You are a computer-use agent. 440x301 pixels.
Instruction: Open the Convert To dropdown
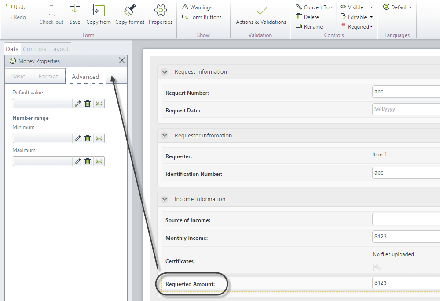tap(314, 7)
